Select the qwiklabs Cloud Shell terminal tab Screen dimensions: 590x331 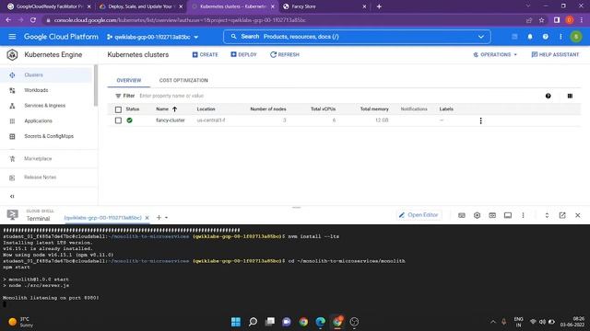pos(102,218)
